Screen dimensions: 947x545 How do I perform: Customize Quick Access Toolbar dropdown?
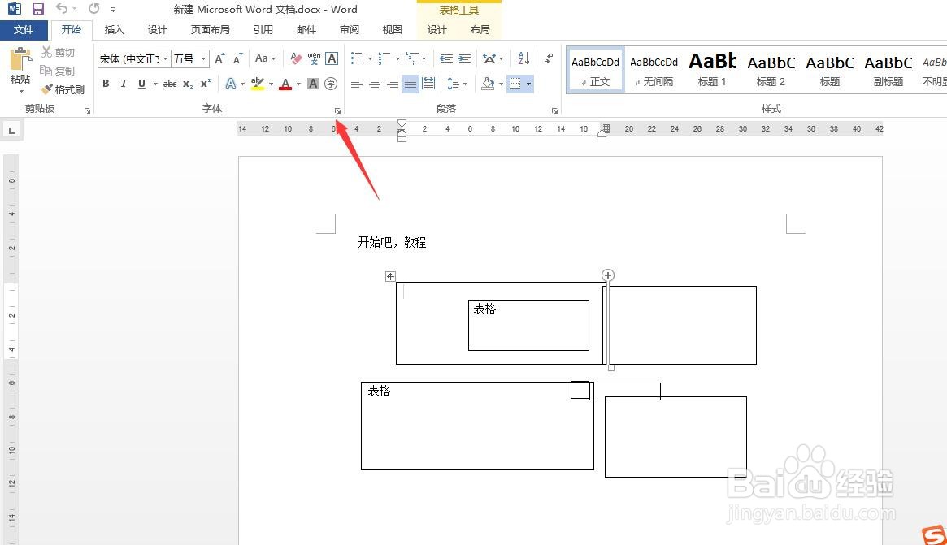pyautogui.click(x=113, y=9)
